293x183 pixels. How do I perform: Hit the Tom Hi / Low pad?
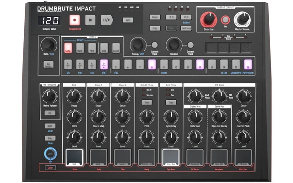tap(146, 157)
